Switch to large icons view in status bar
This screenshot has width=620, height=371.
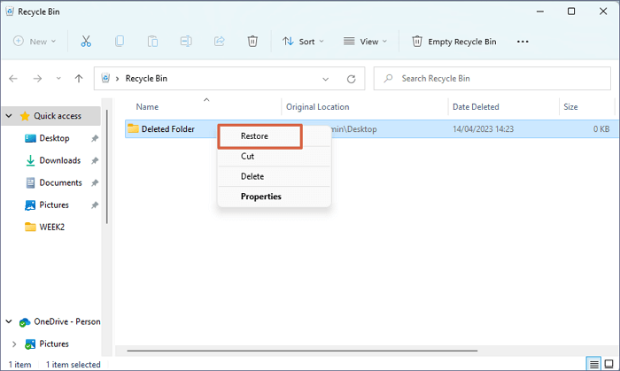(609, 364)
